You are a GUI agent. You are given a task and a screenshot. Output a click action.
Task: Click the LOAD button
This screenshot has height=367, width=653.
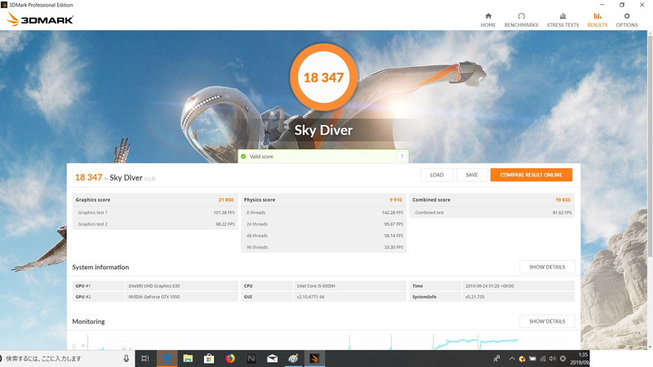pos(437,175)
